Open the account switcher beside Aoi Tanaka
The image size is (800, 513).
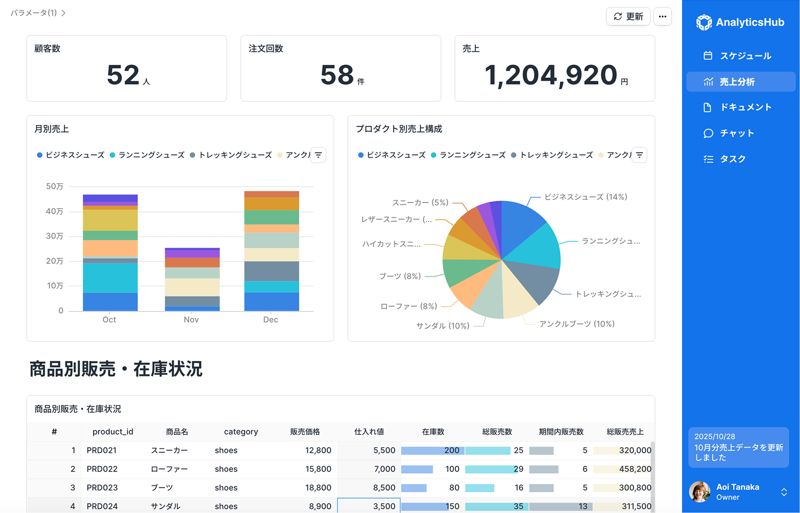(x=784, y=492)
